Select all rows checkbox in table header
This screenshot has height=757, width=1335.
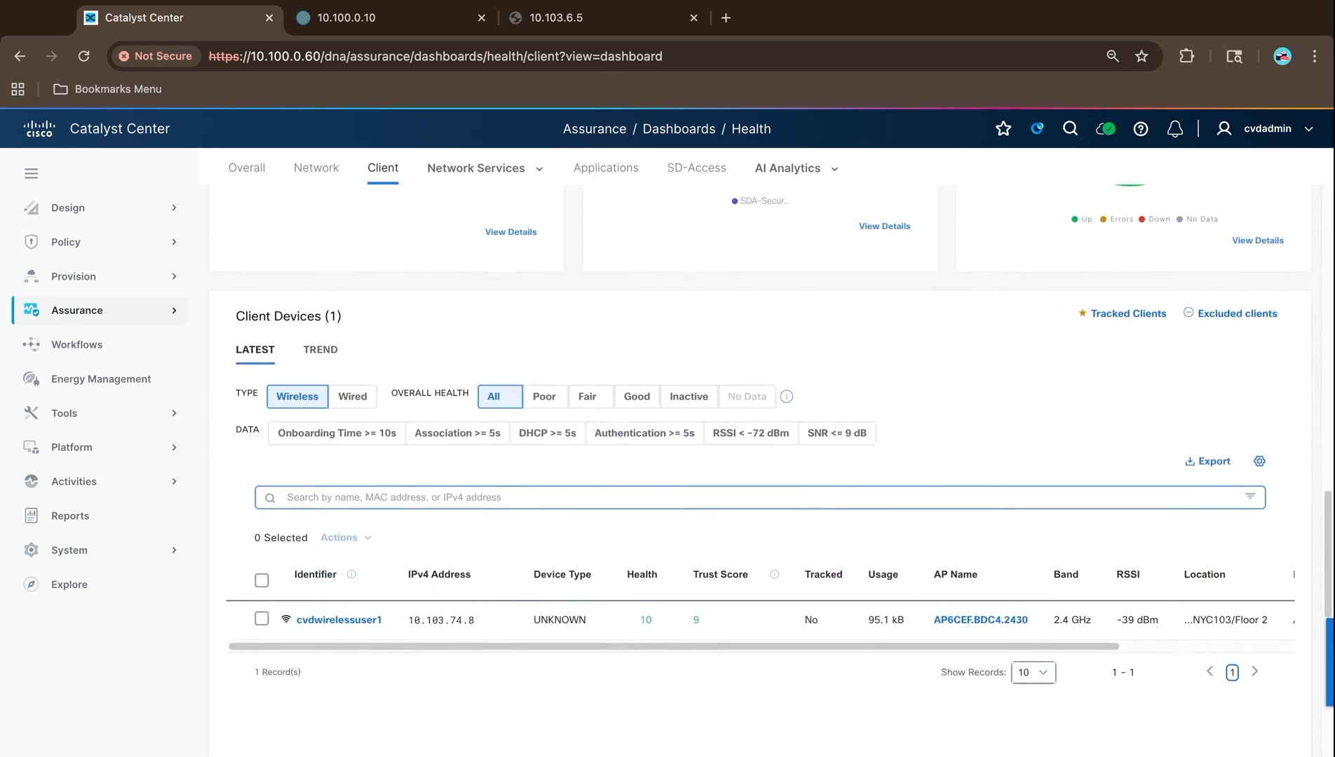pyautogui.click(x=262, y=580)
